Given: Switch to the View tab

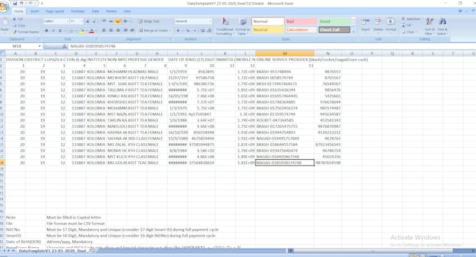Looking at the screenshot, I should (x=127, y=11).
